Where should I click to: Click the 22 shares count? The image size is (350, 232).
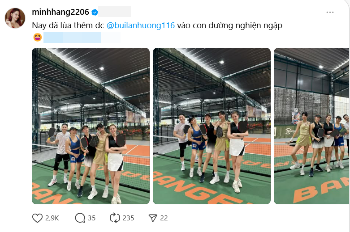pyautogui.click(x=164, y=218)
